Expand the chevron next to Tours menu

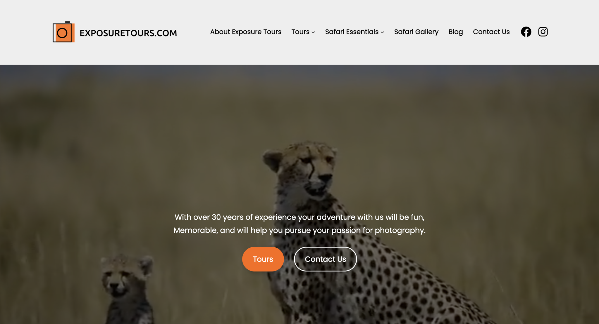point(313,32)
